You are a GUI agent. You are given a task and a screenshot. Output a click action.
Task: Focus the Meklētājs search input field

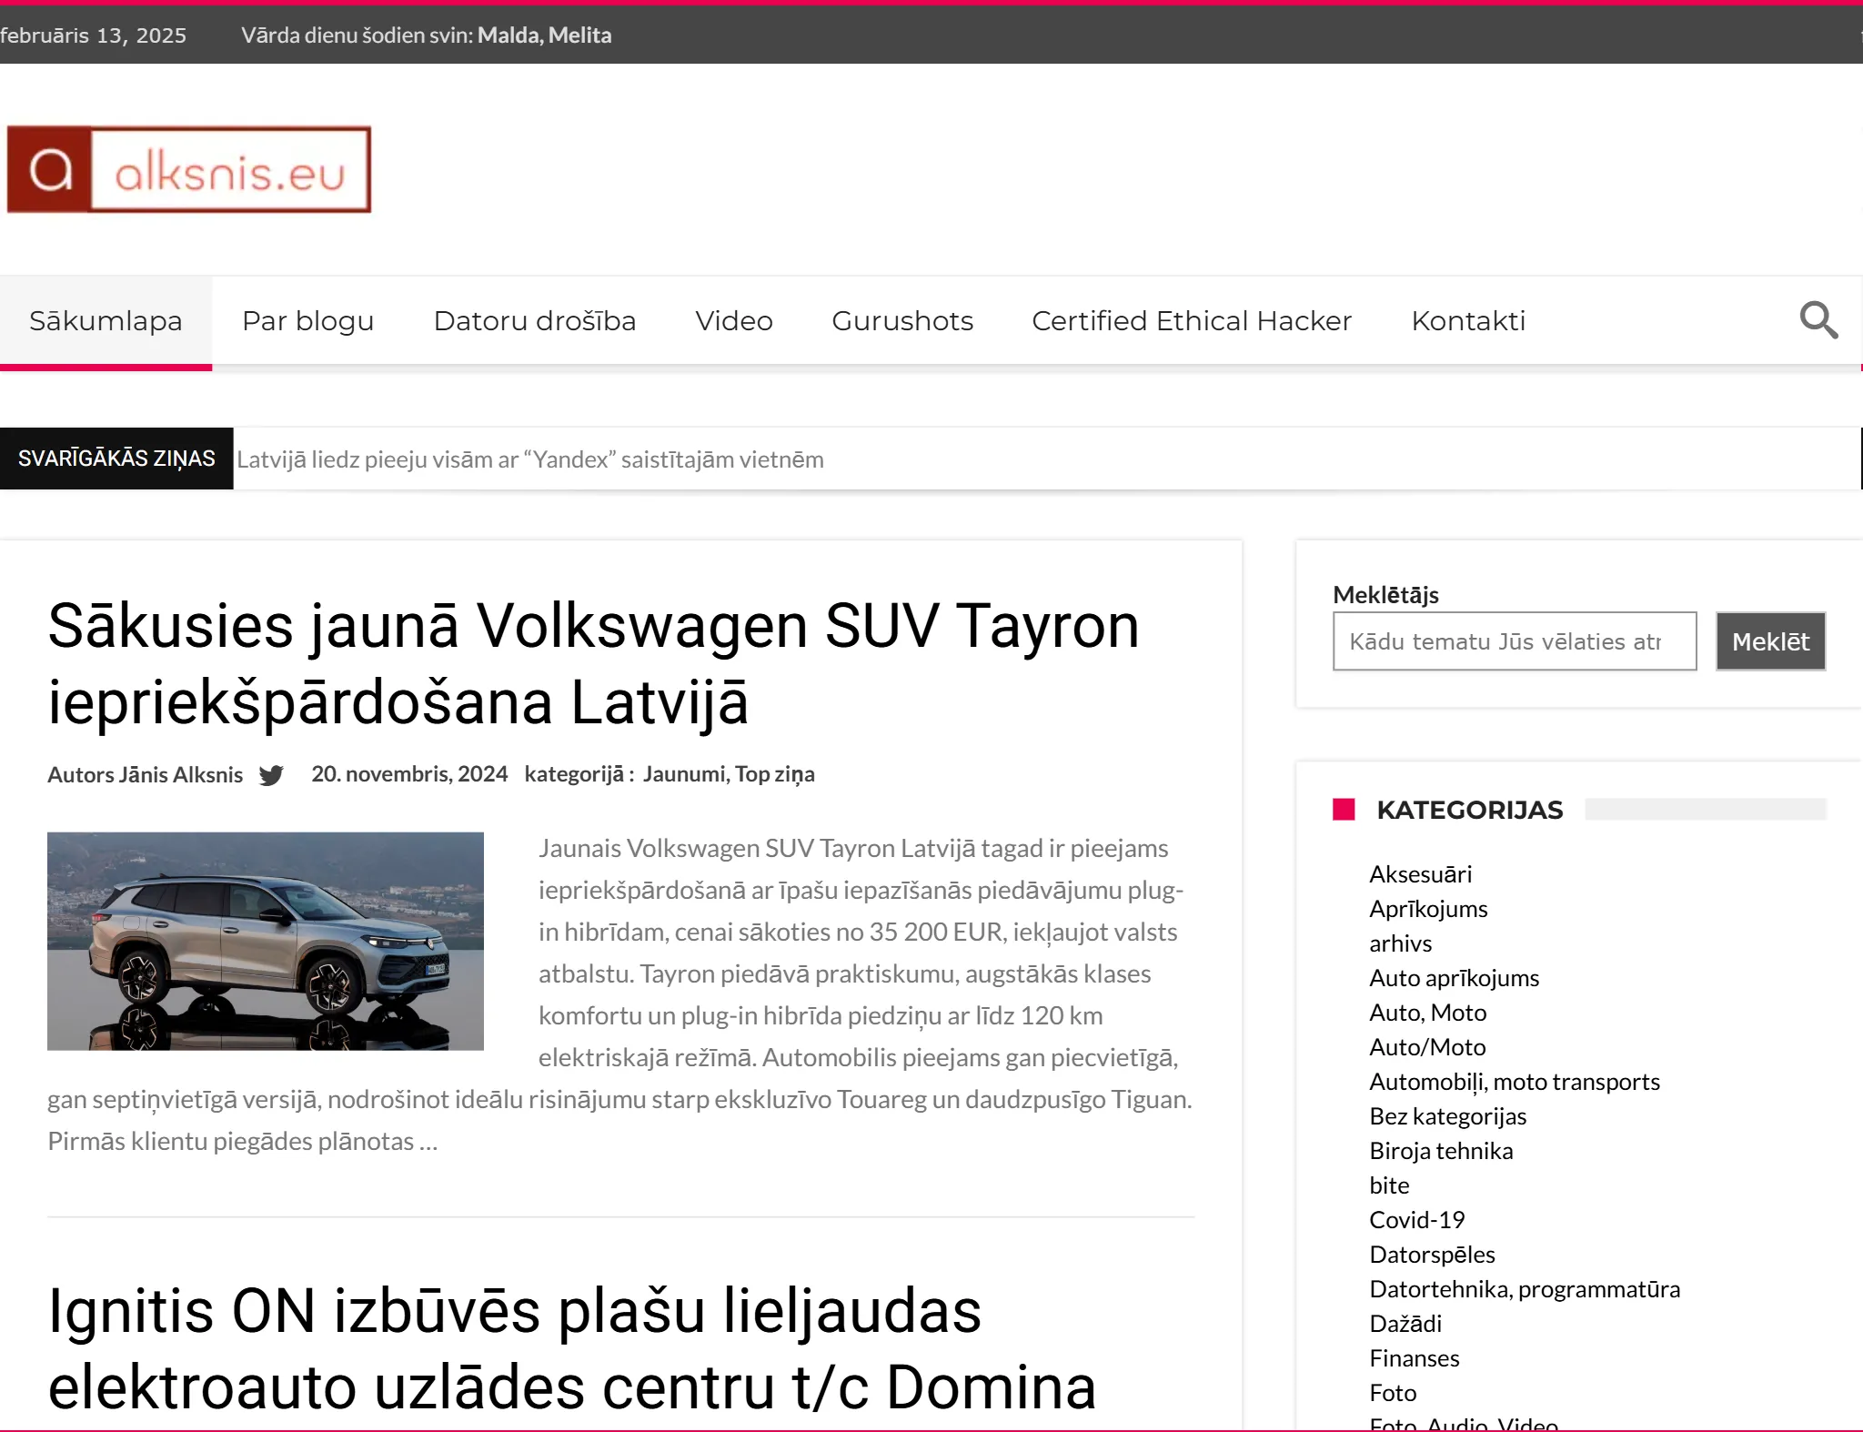tap(1514, 641)
